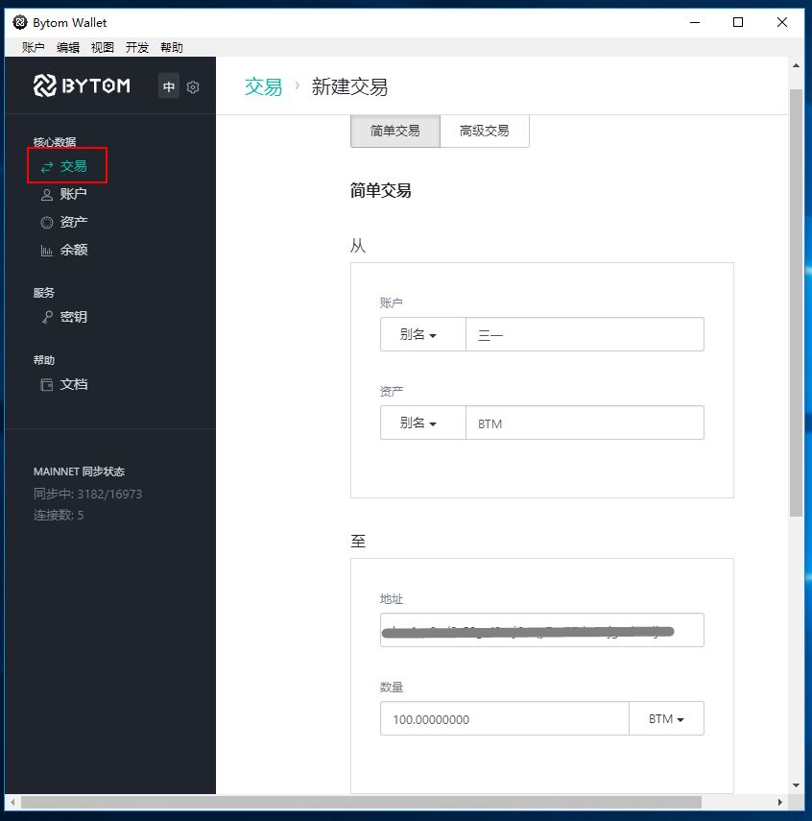
Task: Open the 账户 menu in menu bar
Action: pos(33,48)
